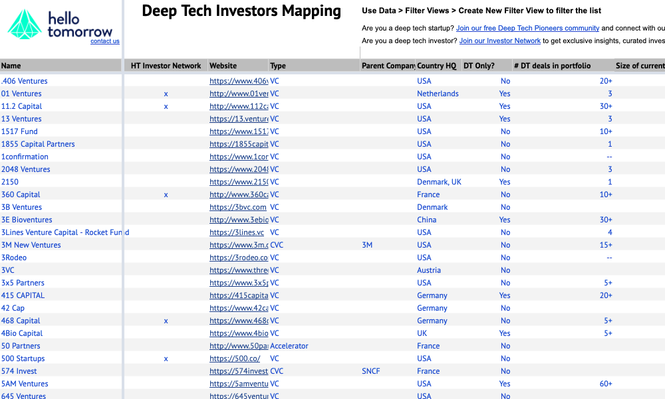This screenshot has width=665, height=399.
Task: Click the Netherlands country cell
Action: tap(438, 94)
